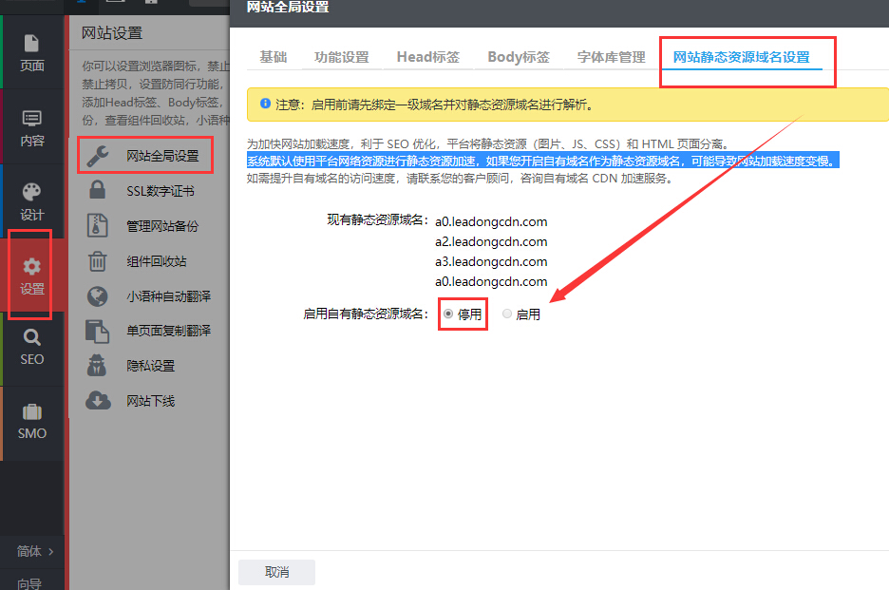Switch to the 基础 tab

pos(274,57)
